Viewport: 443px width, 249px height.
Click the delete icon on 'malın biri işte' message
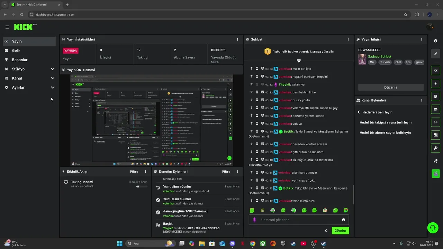coord(252,69)
